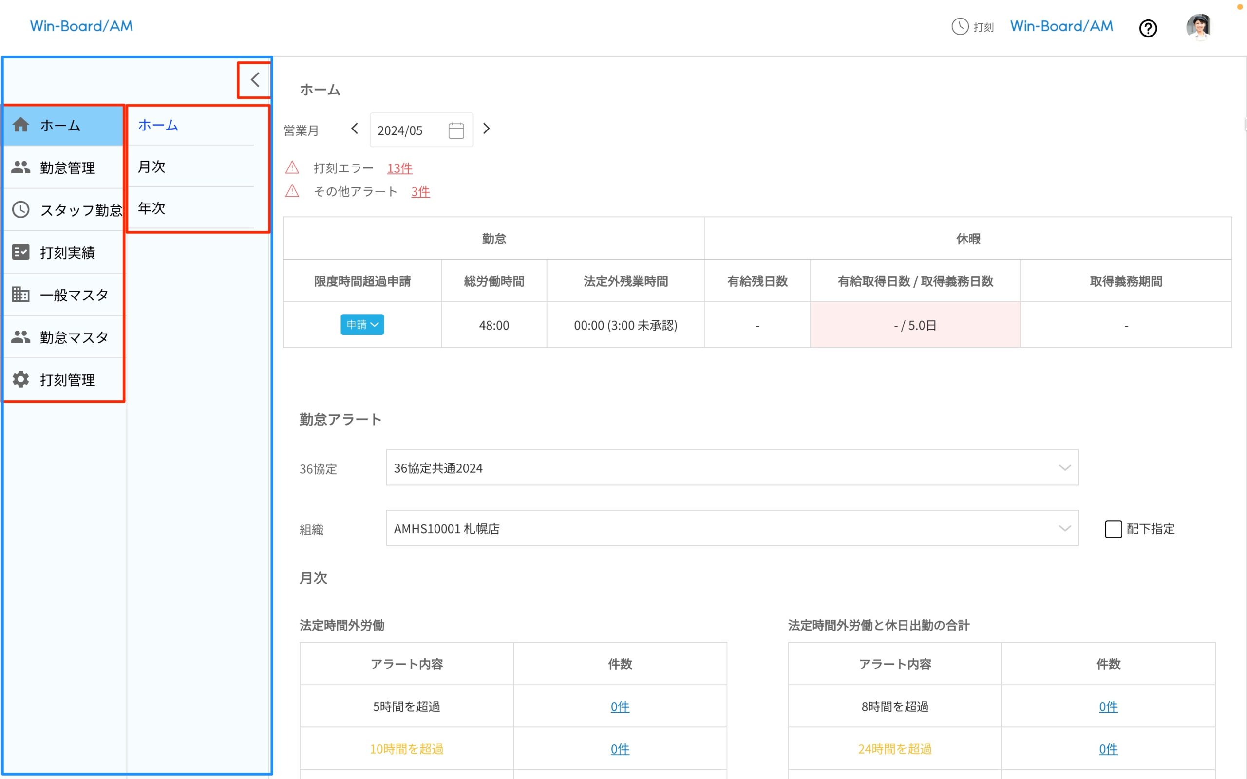Image resolution: width=1247 pixels, height=779 pixels.
Task: Collapse the sidebar with the chevron
Action: tap(254, 79)
